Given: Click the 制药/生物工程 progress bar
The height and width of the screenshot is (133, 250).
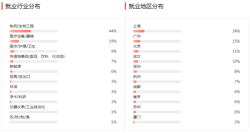Looking at the screenshot, I should point(34,31).
